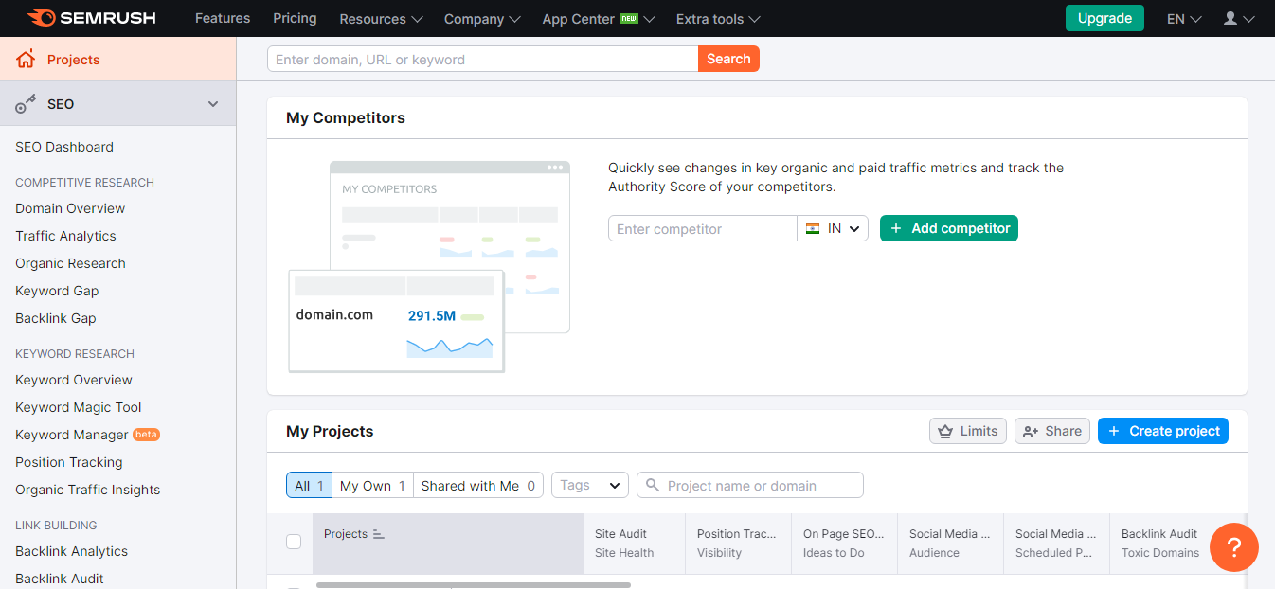Expand the Resources dropdown menu

click(381, 19)
